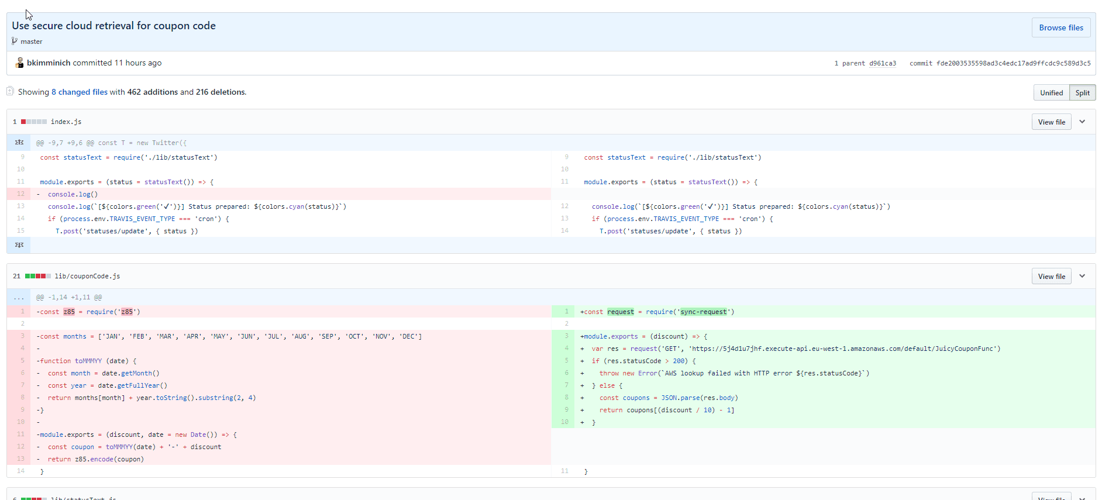
Task: Switch to Split diff view
Action: [1082, 92]
